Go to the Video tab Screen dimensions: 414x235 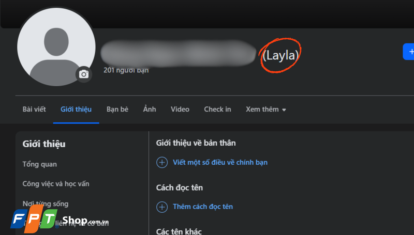tap(180, 109)
